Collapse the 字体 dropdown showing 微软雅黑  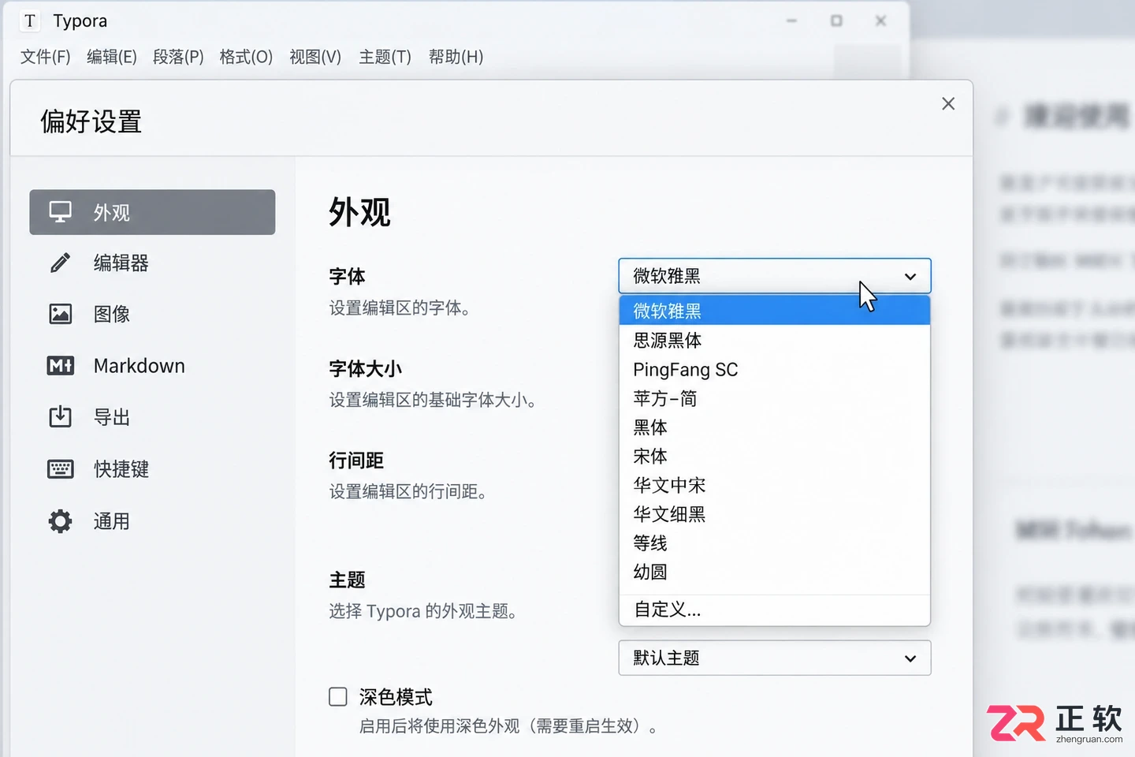tap(775, 276)
